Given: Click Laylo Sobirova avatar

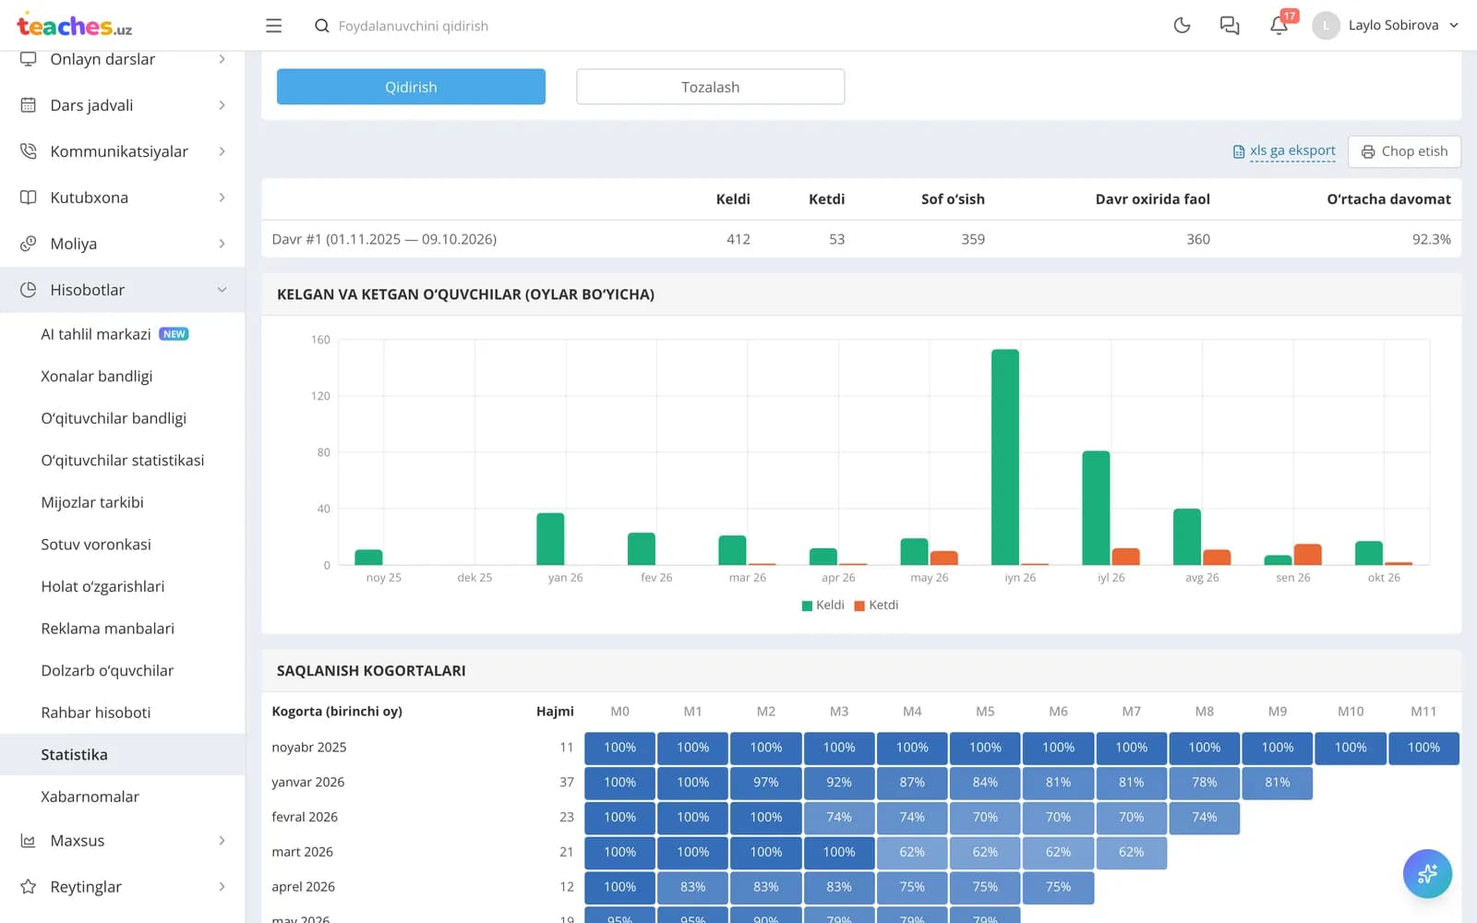Looking at the screenshot, I should (1326, 25).
